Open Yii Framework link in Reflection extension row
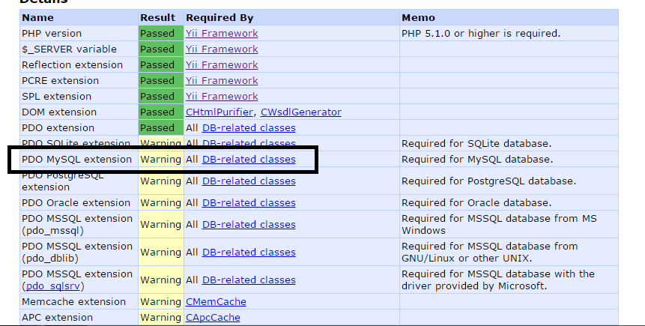The width and height of the screenshot is (645, 326). [x=222, y=64]
